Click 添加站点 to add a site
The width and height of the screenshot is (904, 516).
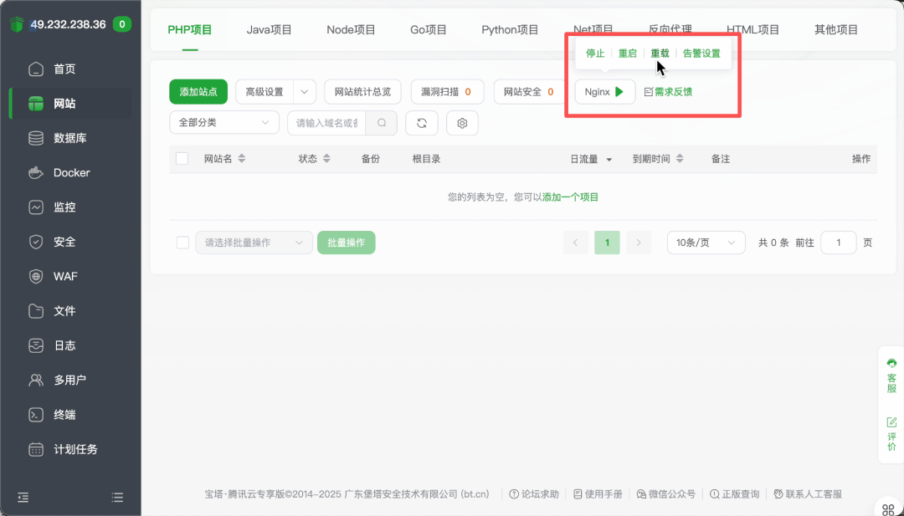click(x=198, y=91)
